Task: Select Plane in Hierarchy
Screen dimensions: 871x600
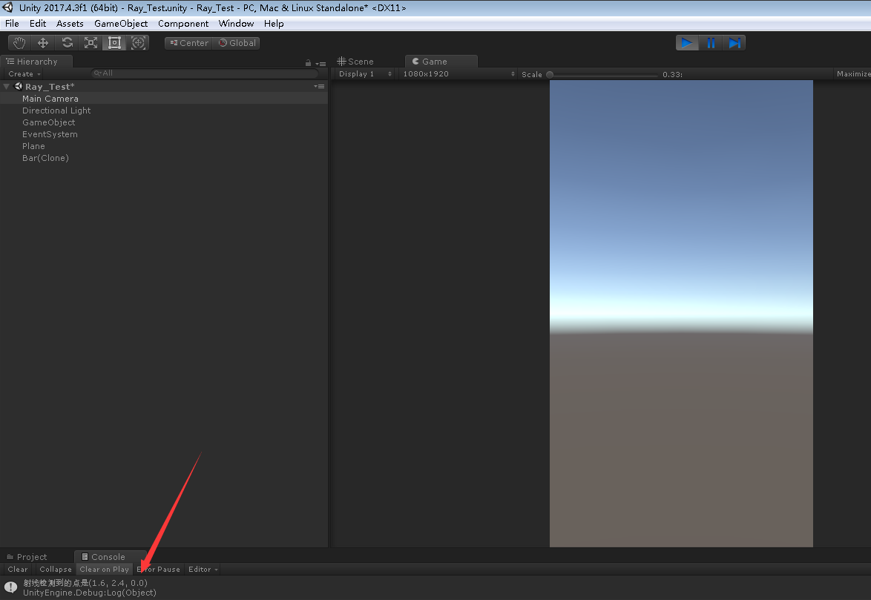Action: pyautogui.click(x=164, y=146)
